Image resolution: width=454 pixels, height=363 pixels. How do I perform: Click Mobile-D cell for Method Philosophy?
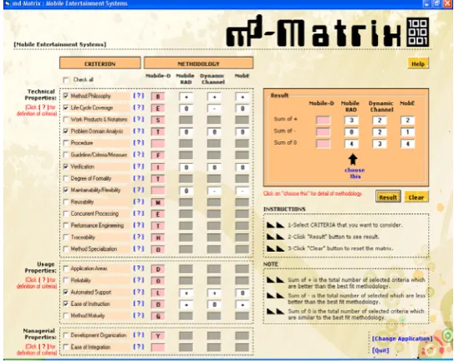tap(158, 97)
